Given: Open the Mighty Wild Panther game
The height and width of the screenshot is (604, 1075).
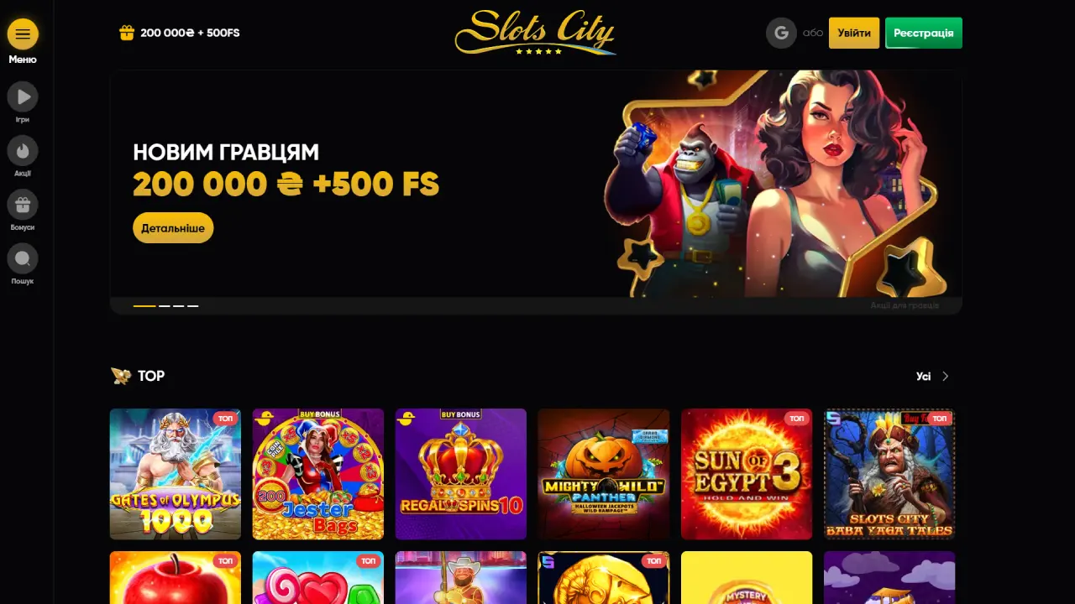Looking at the screenshot, I should [x=604, y=474].
